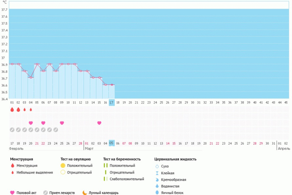
Task: Click the light discharge drop on cycle day 04
Action: coord(31,110)
